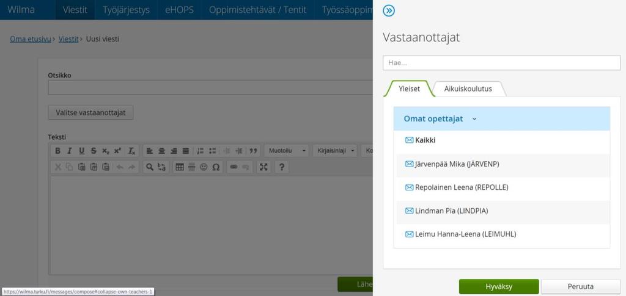Toggle Italic formatting in editor toolbar
Viewport: 626px width, 296px height.
point(70,151)
